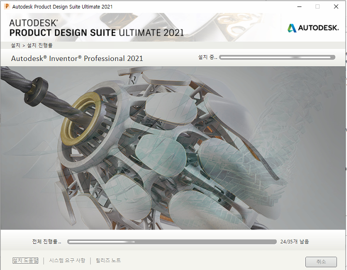This screenshot has height=270, width=347.
Task: Open the 릴리즈 노트 link
Action: pos(108,260)
